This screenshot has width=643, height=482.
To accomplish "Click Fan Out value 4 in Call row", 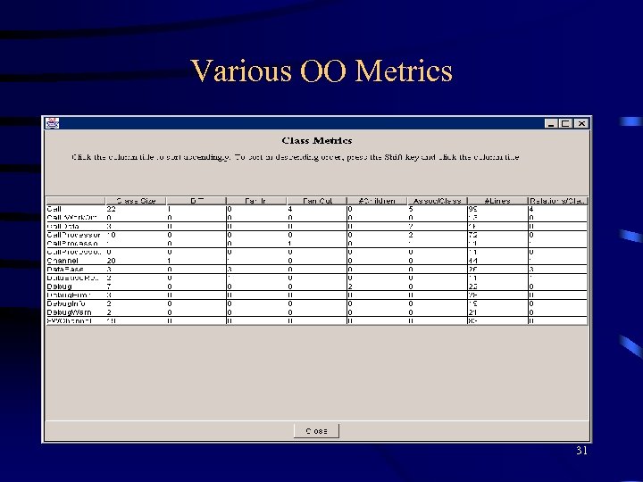I will (x=290, y=209).
